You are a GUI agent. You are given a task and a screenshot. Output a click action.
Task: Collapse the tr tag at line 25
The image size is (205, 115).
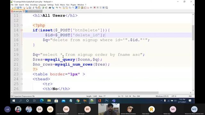point(22,84)
